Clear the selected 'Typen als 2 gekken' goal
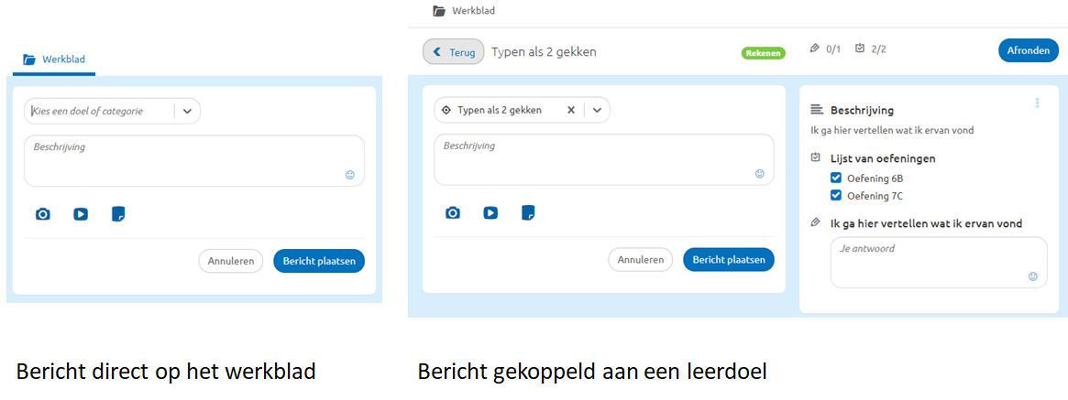 coord(570,110)
